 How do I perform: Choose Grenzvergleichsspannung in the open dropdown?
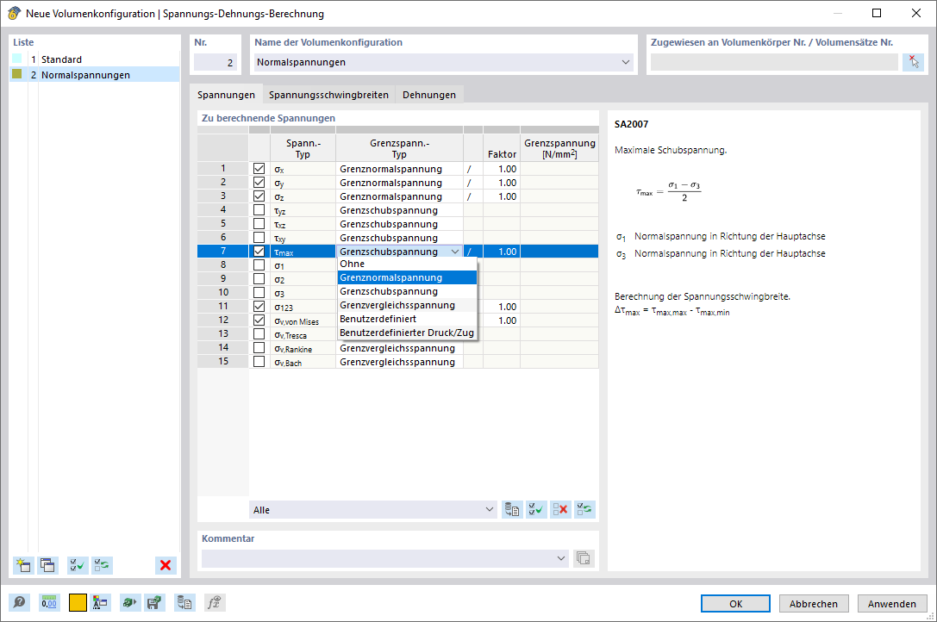pyautogui.click(x=407, y=305)
